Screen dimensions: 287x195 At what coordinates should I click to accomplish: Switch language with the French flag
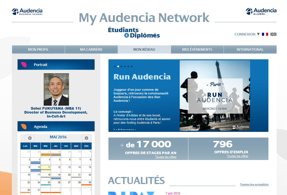coord(265,34)
